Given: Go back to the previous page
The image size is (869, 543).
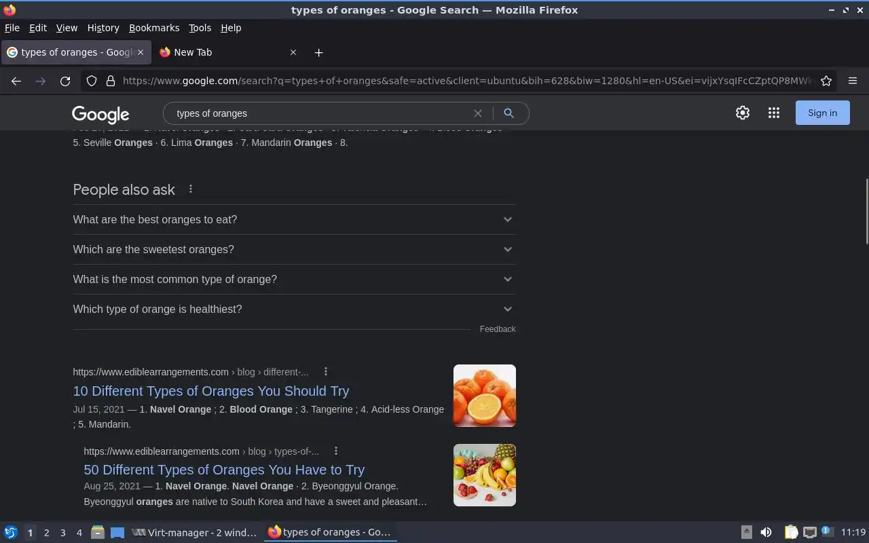Looking at the screenshot, I should click(16, 81).
